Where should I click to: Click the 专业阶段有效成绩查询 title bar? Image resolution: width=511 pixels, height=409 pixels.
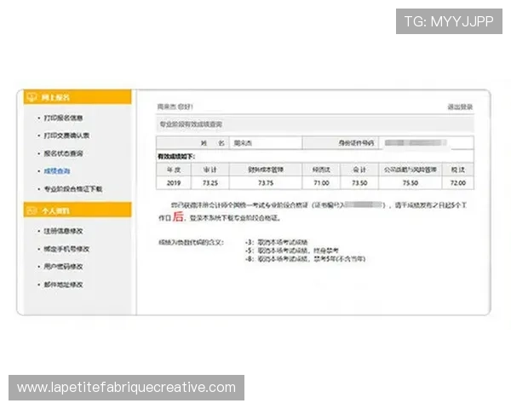point(315,124)
